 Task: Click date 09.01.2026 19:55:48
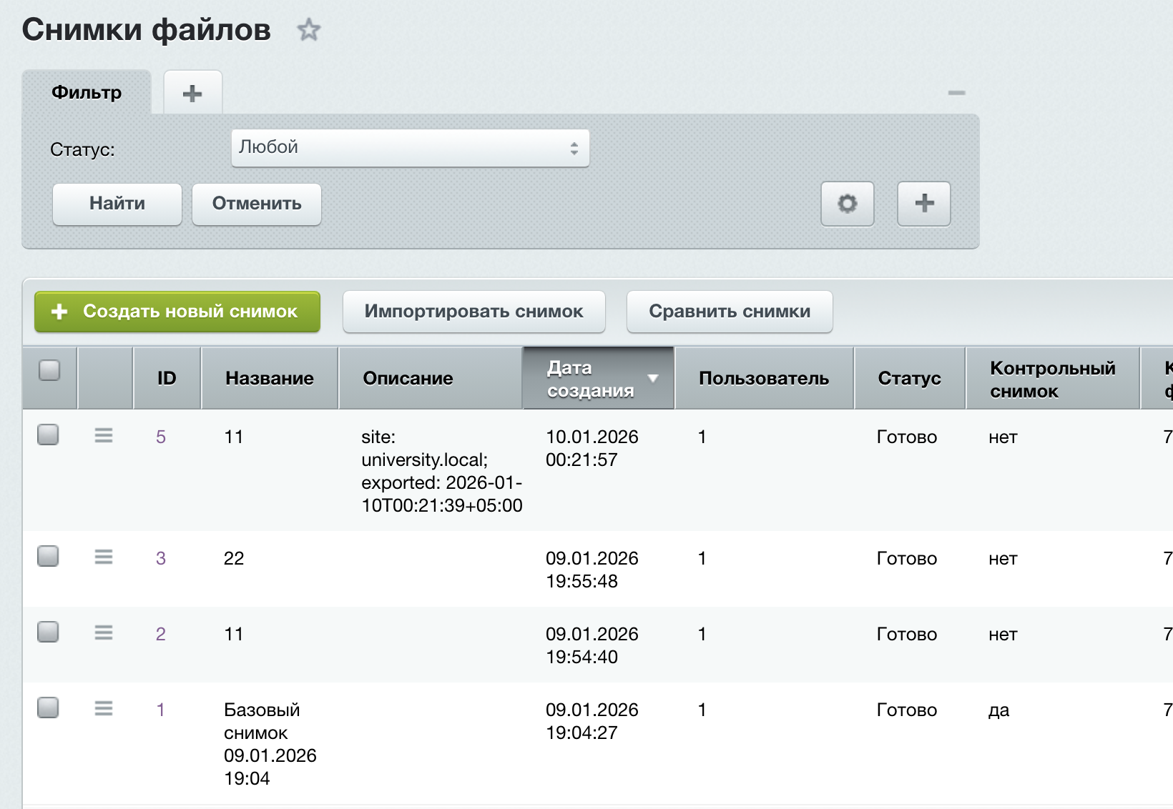[592, 570]
